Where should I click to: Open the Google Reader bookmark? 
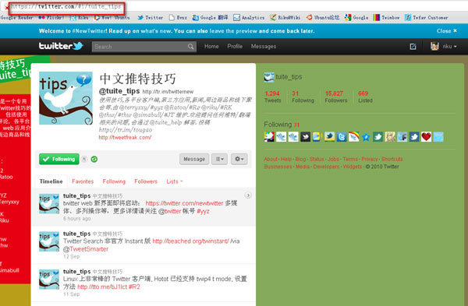[16, 18]
